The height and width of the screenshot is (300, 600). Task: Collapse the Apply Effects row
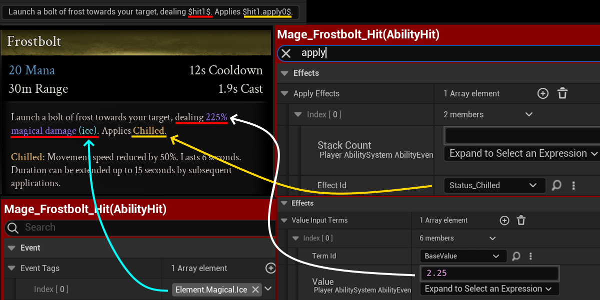tap(284, 94)
